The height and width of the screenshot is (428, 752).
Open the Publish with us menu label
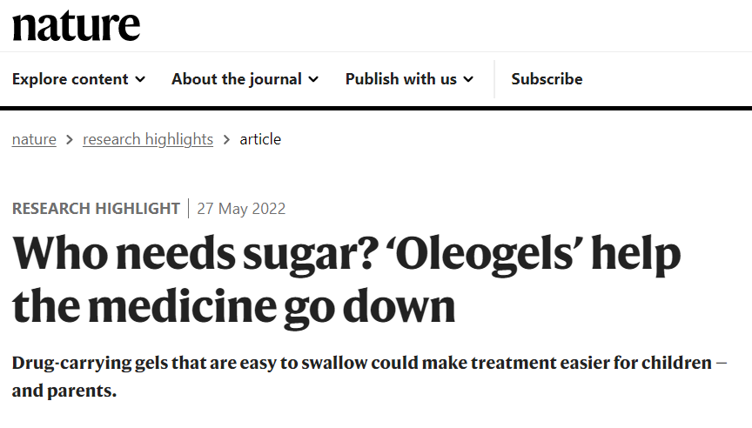pos(400,79)
